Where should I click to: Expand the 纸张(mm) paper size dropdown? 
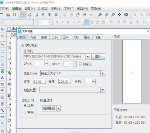pyautogui.click(x=103, y=73)
